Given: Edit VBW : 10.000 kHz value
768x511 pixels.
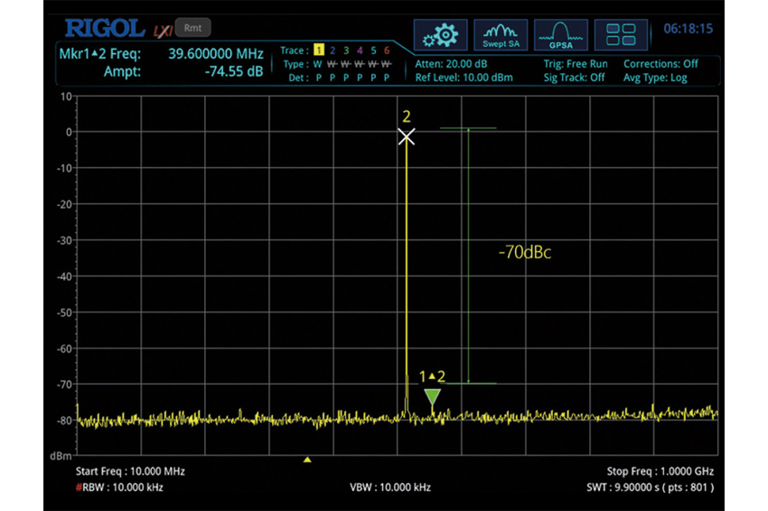Looking at the screenshot, I should [390, 488].
